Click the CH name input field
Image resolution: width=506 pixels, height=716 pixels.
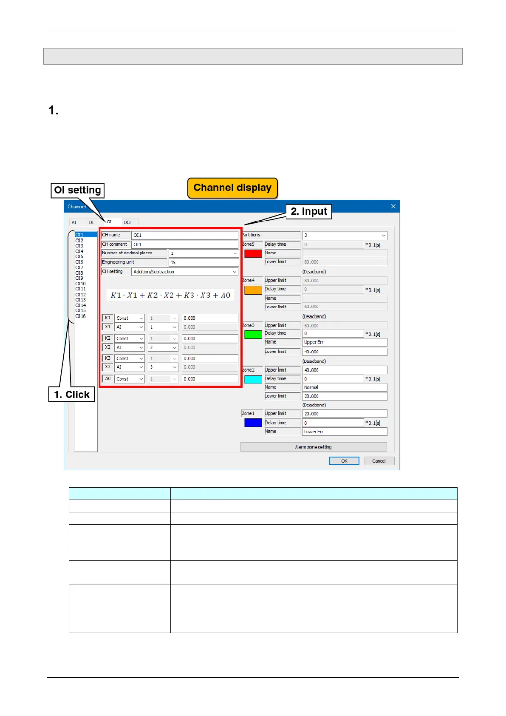pyautogui.click(x=185, y=235)
